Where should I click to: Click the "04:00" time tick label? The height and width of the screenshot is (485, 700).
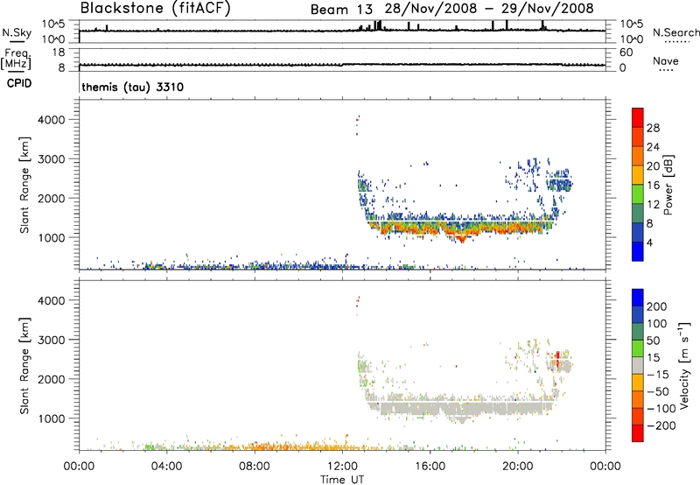(x=166, y=467)
